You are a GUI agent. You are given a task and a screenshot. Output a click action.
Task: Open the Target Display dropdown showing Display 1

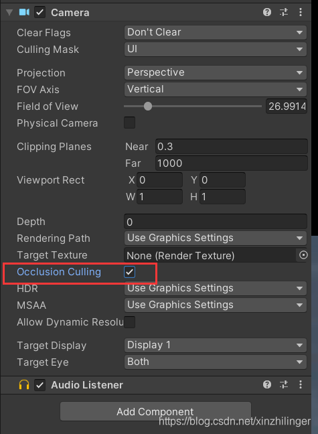[216, 345]
